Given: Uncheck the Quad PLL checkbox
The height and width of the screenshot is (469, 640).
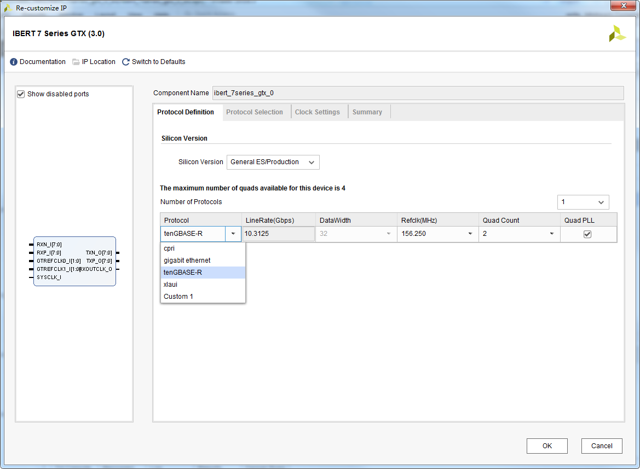Looking at the screenshot, I should (x=587, y=234).
